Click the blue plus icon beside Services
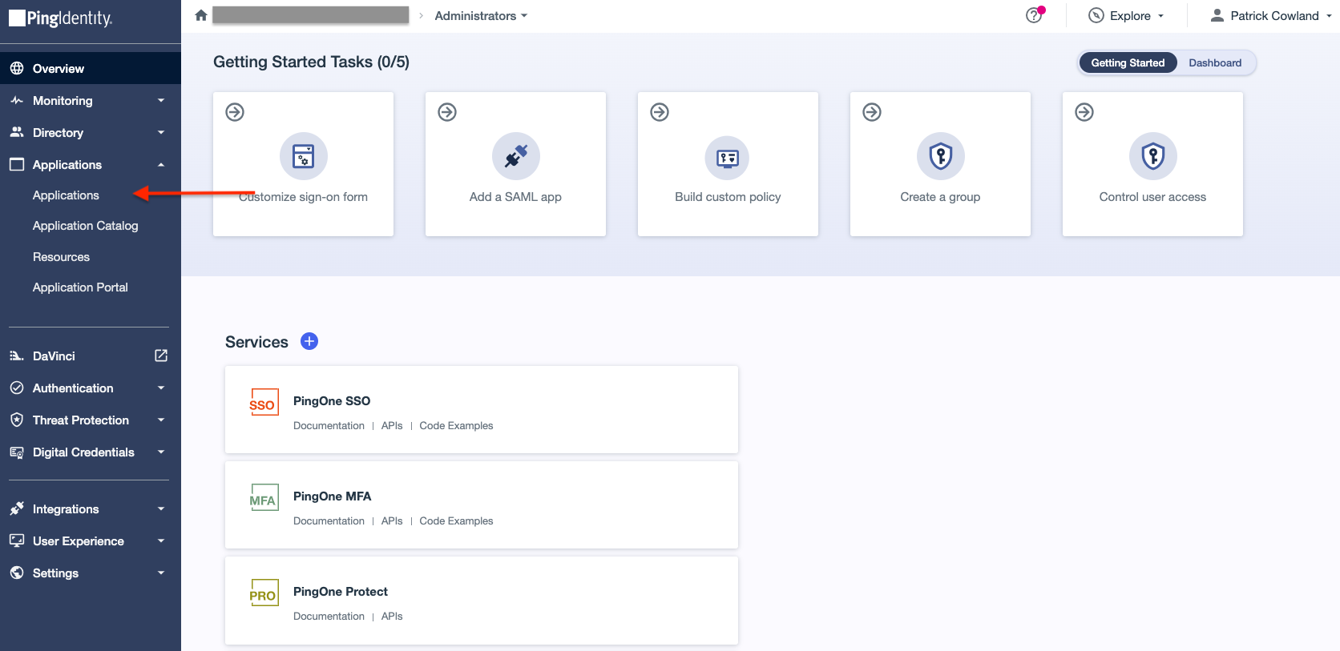The width and height of the screenshot is (1340, 651). tap(309, 341)
